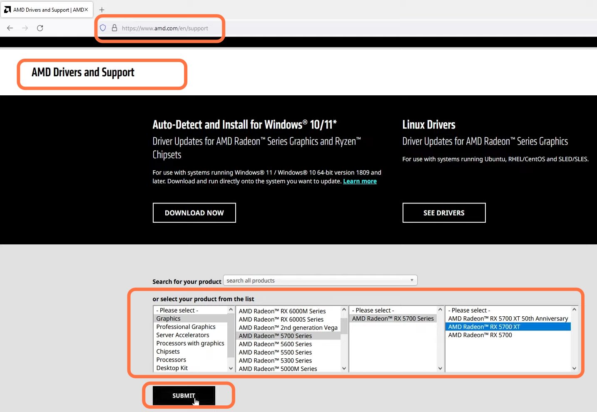This screenshot has width=597, height=412.
Task: Select AMD Radeon RX 5700 model
Action: coord(508,335)
